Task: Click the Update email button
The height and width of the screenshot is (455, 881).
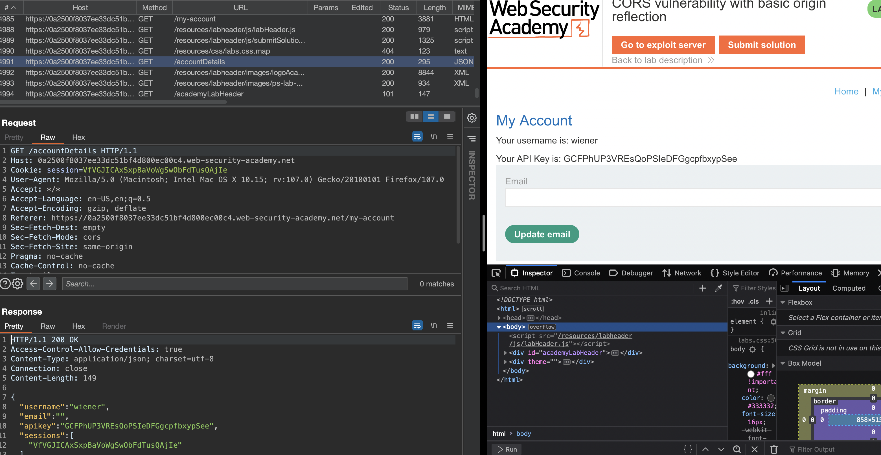Action: (542, 234)
